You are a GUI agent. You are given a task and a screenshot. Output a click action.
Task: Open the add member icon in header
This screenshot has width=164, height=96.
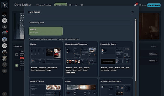tap(76, 5)
